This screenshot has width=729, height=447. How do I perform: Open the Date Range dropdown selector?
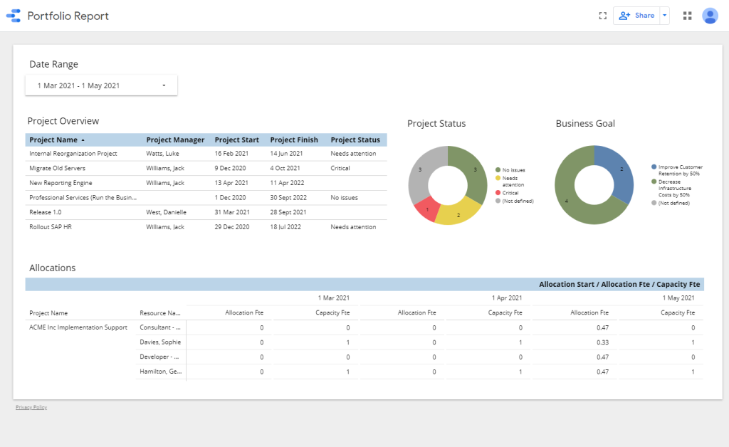101,85
